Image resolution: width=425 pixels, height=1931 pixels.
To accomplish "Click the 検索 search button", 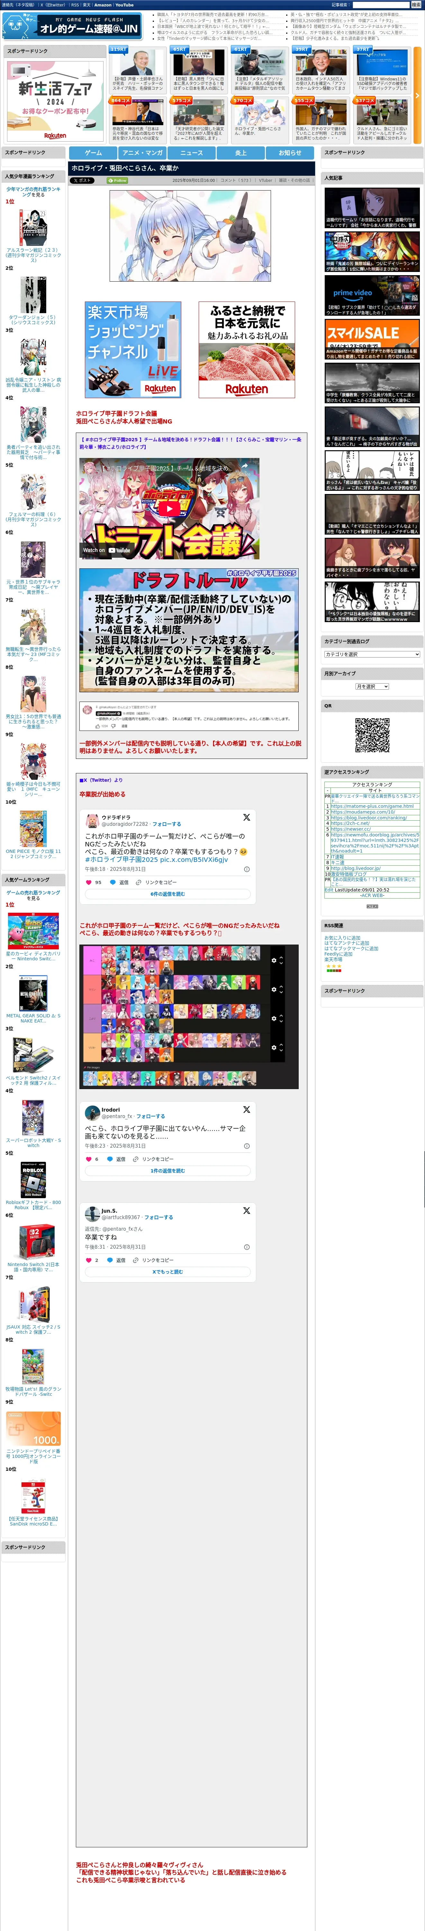I will tap(416, 5).
